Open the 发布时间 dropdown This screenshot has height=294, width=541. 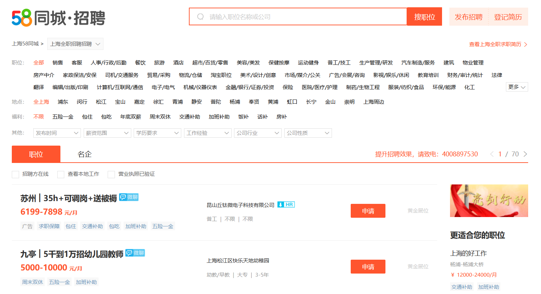tap(57, 133)
